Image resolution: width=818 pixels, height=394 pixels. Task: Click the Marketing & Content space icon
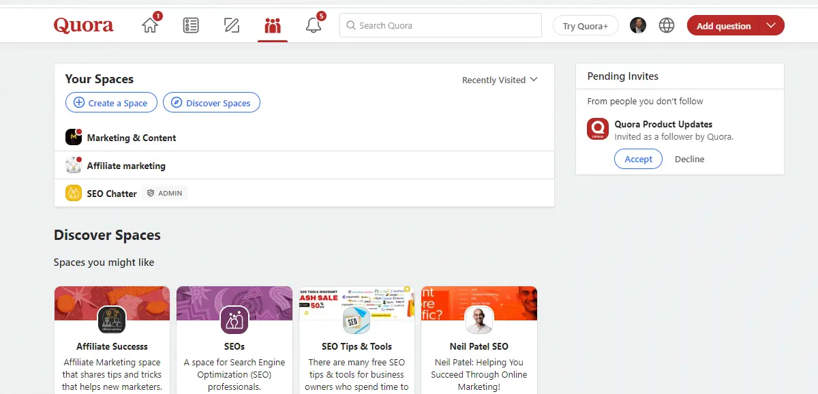pyautogui.click(x=74, y=137)
